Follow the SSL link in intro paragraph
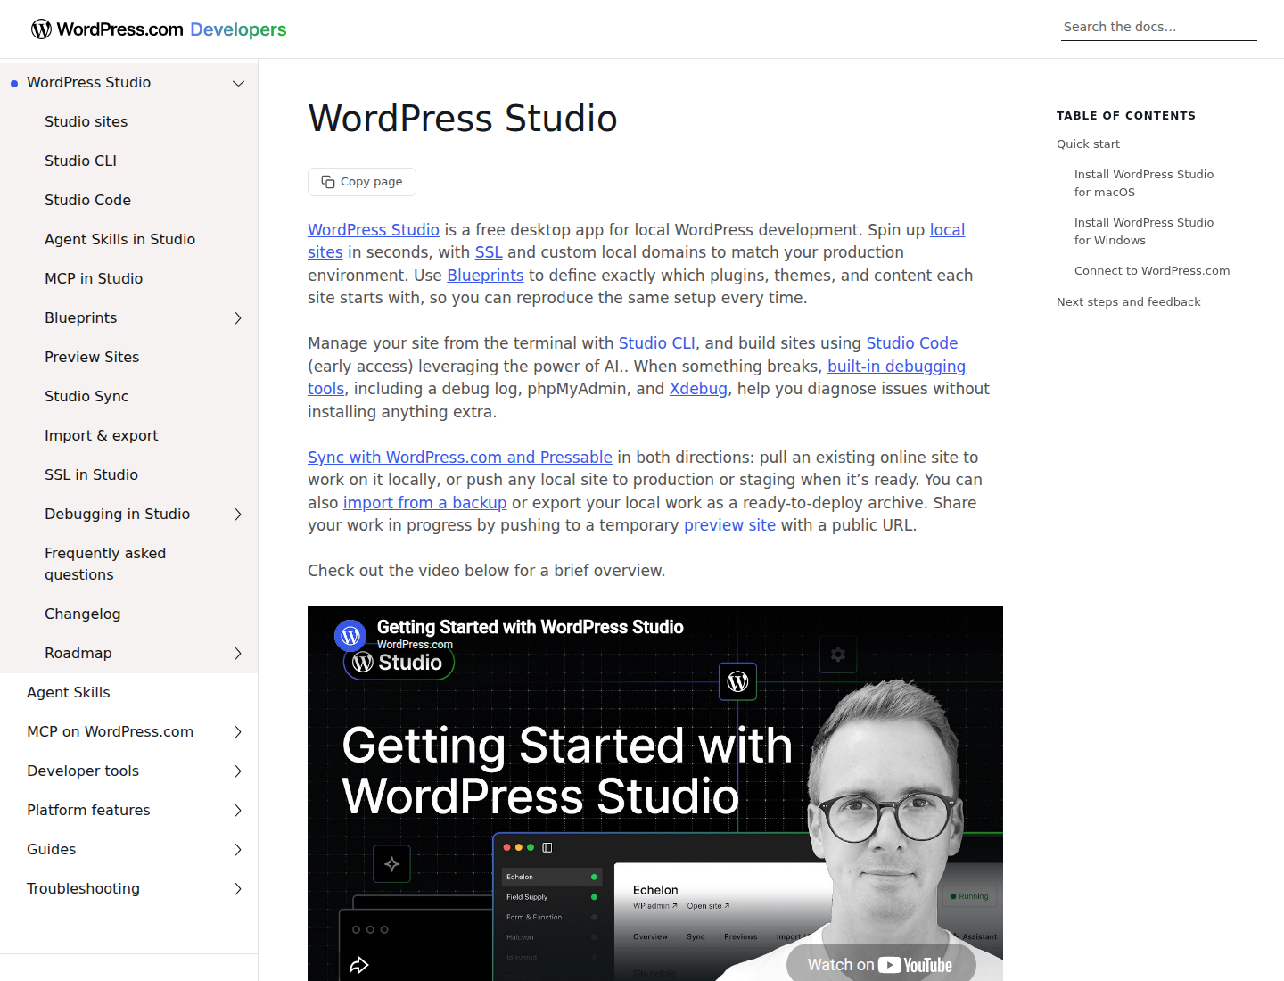This screenshot has height=981, width=1284. coord(489,252)
